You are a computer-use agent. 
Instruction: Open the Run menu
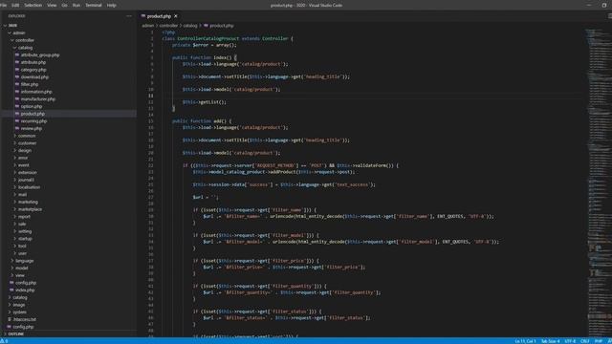76,6
